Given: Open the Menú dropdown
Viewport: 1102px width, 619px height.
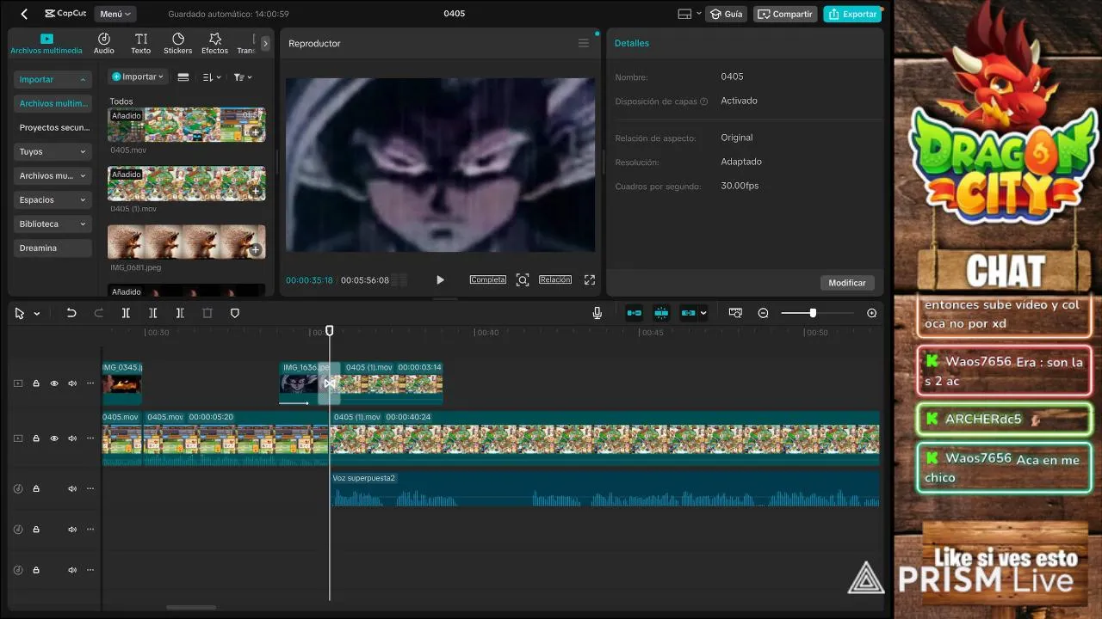Looking at the screenshot, I should coord(115,14).
